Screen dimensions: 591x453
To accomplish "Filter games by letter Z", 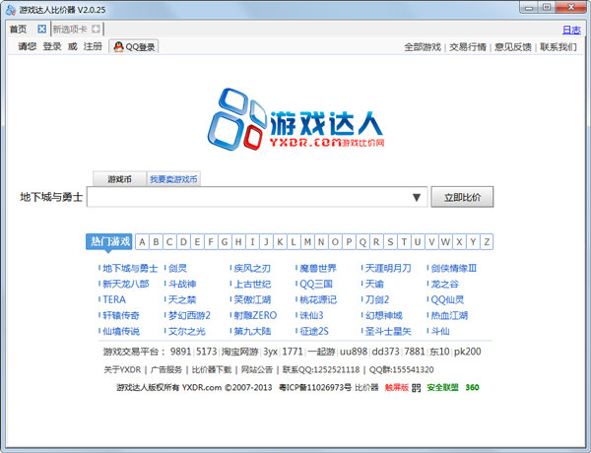I will pyautogui.click(x=487, y=242).
